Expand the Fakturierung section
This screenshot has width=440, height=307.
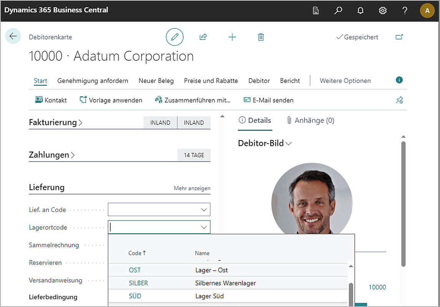point(56,122)
